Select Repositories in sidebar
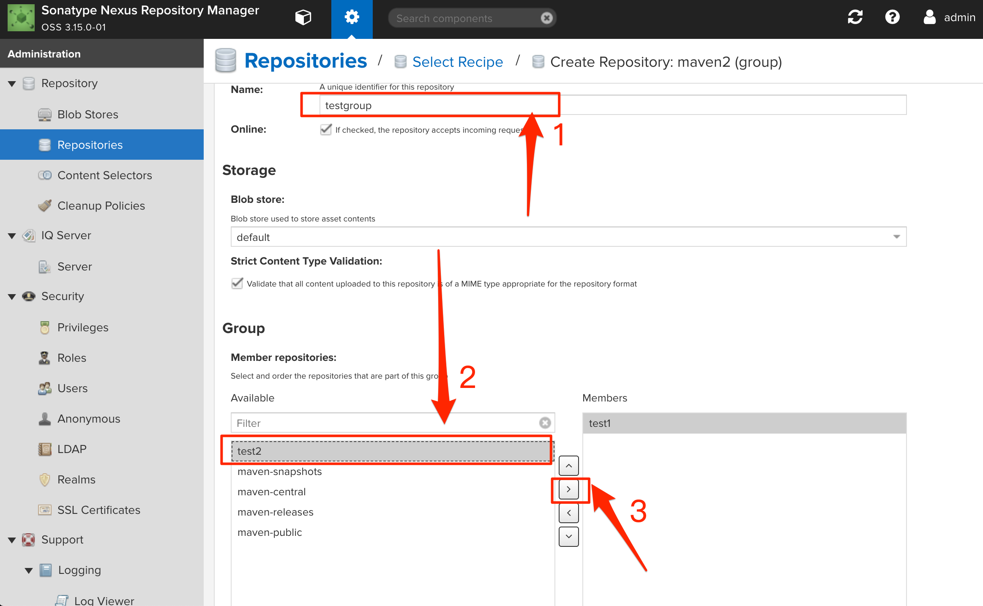This screenshot has width=983, height=606. [x=101, y=145]
